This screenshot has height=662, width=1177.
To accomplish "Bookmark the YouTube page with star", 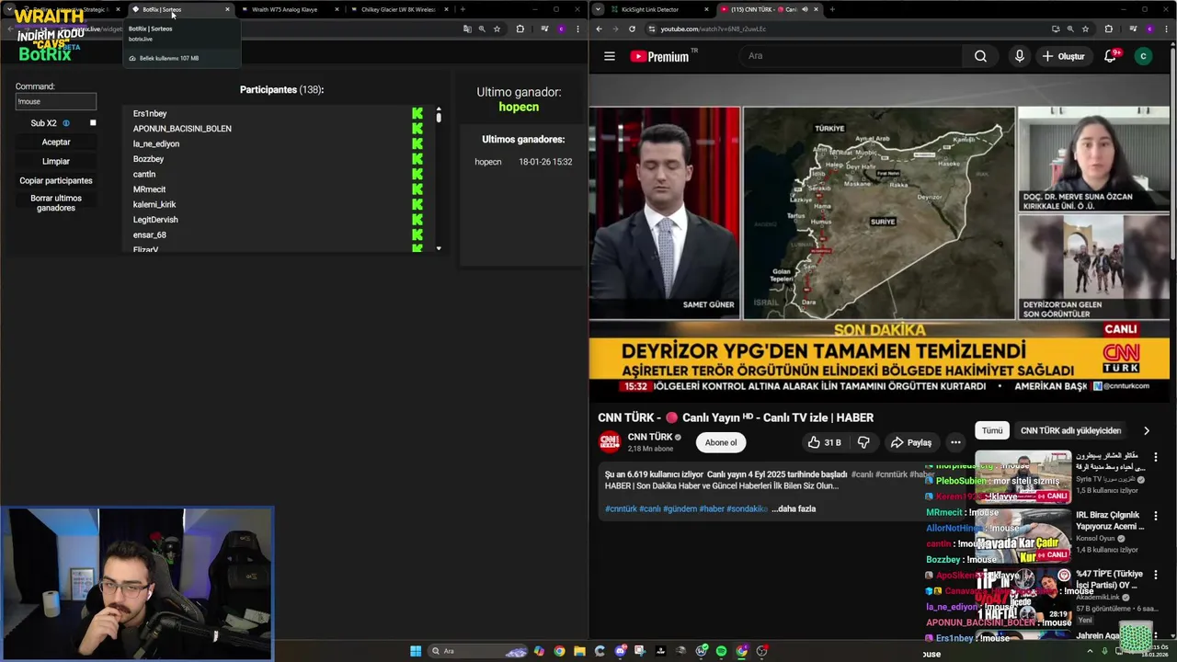I will [x=1085, y=29].
